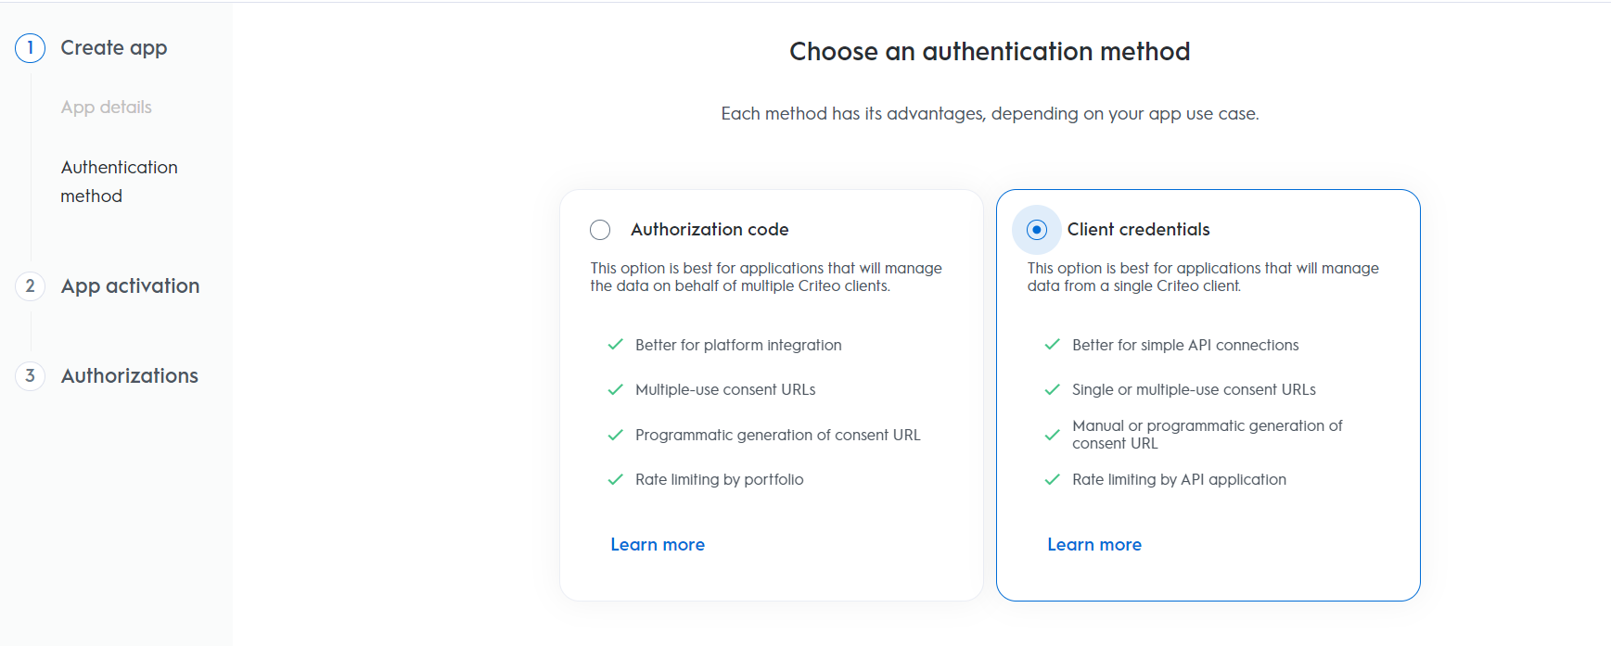1611x646 pixels.
Task: Click the Client credentials card title
Action: (x=1138, y=230)
